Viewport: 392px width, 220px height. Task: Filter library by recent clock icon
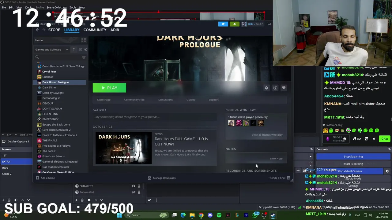pyautogui.click(x=81, y=50)
